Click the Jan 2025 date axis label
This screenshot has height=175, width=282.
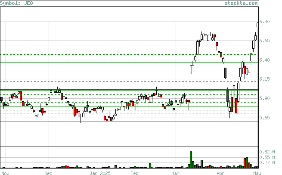(100, 173)
